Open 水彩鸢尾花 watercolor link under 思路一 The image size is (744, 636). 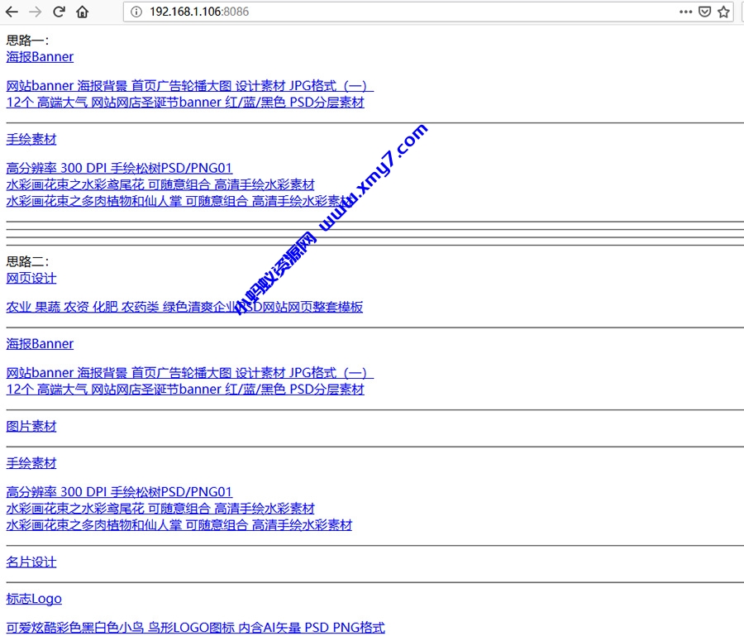click(160, 184)
